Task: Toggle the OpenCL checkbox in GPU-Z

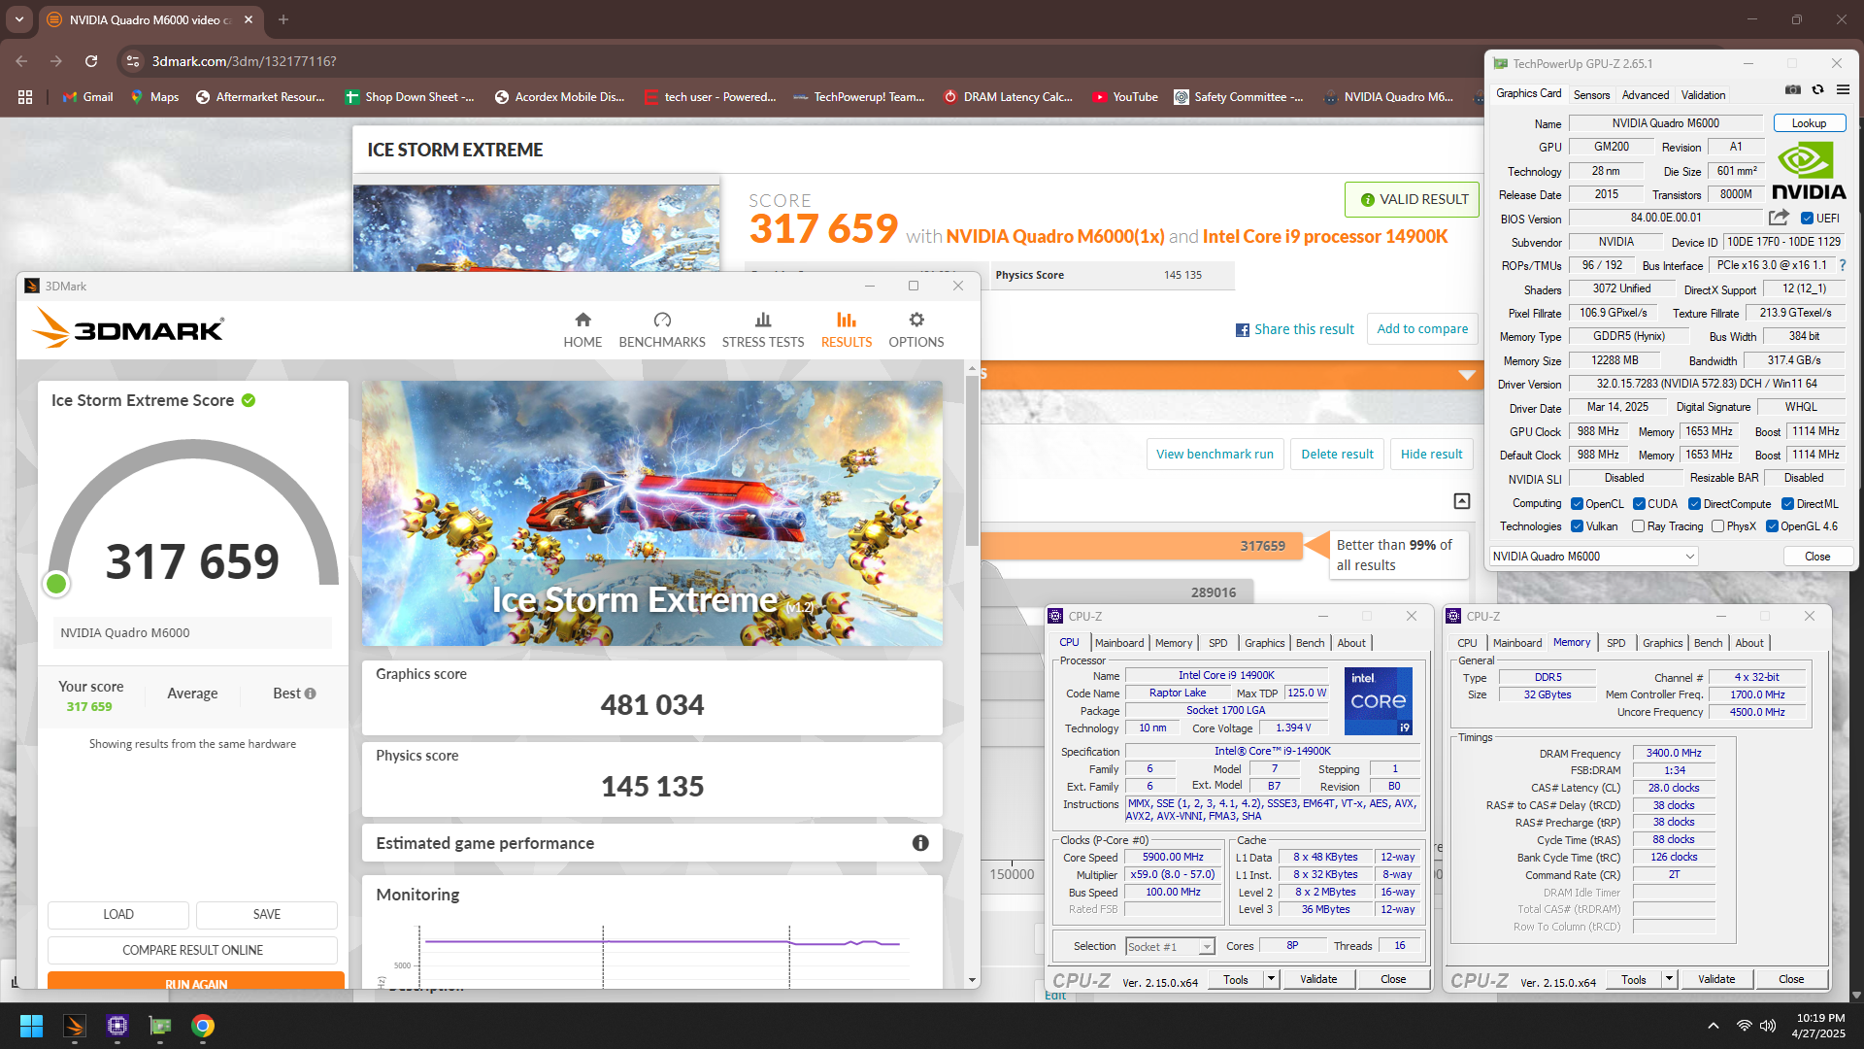Action: tap(1577, 504)
